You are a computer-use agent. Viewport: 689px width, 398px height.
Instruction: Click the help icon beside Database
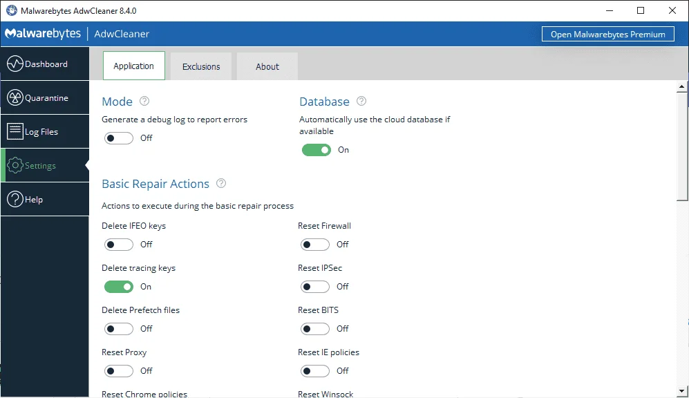pyautogui.click(x=361, y=101)
